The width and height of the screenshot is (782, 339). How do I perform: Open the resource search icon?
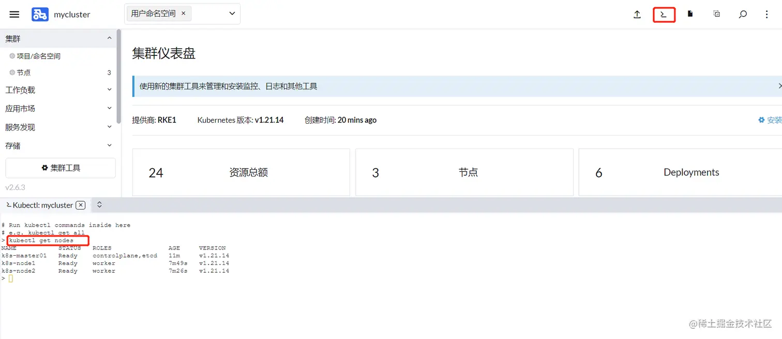pos(743,14)
